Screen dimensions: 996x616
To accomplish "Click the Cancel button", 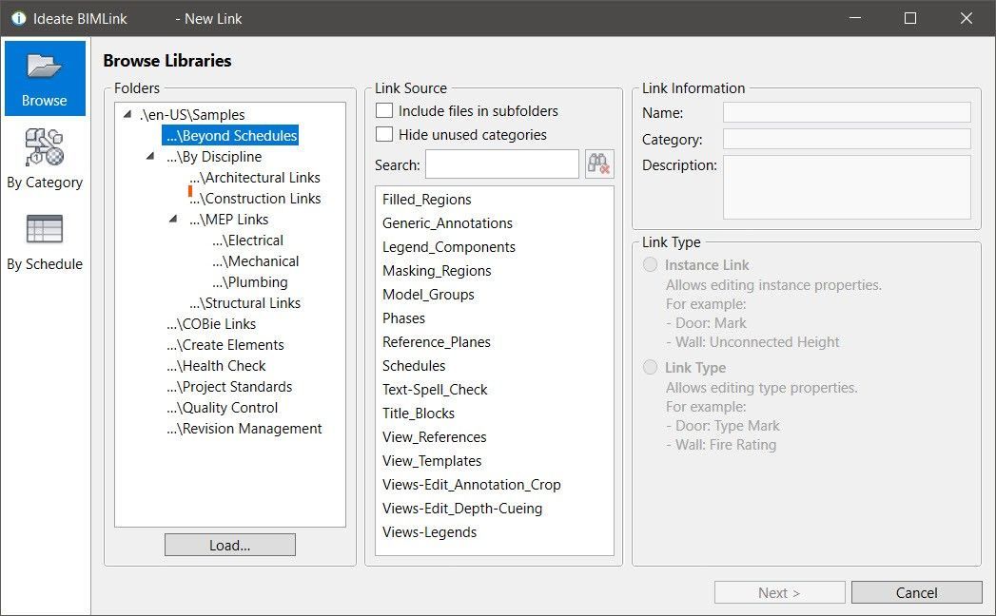I will pyautogui.click(x=917, y=592).
